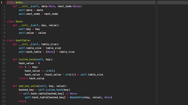The height and width of the screenshot is (105, 188).
Task: Click 'hash_value = 0' line
Action: [29, 63]
